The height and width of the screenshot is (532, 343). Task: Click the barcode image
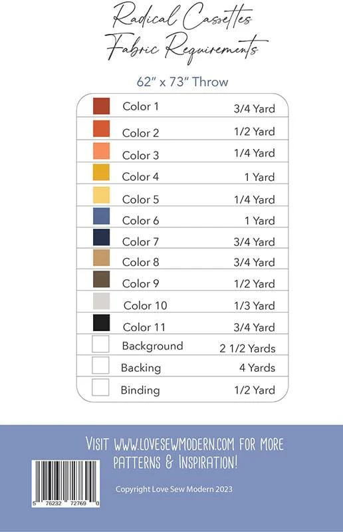pos(66,484)
